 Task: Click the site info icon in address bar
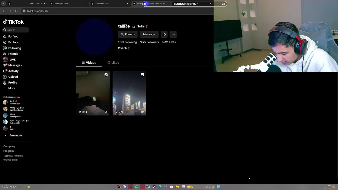[24, 11]
